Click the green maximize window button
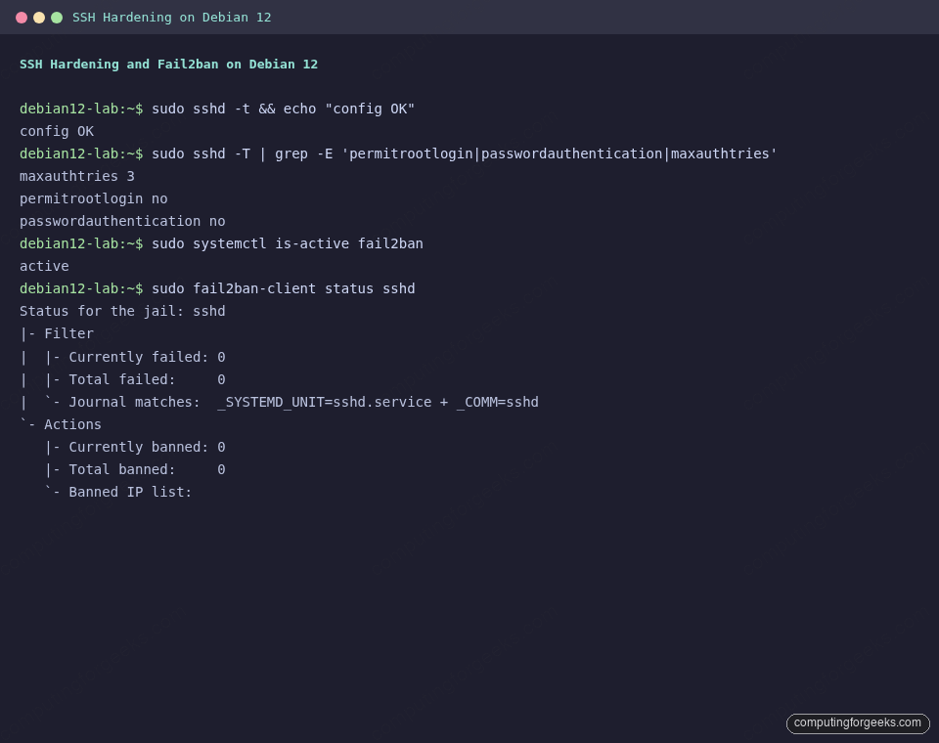Image resolution: width=939 pixels, height=743 pixels. [57, 17]
